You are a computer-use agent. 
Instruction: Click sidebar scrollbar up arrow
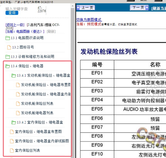[72, 6]
